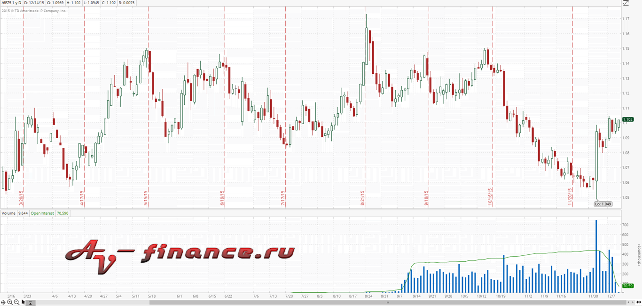The image size is (642, 306).
Task: Click the drawings collapse arrow button
Action: (30, 303)
